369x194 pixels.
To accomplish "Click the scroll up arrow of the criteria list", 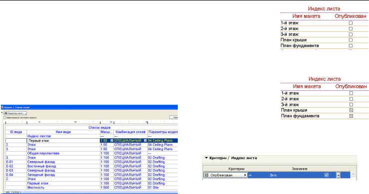I will point(353,175).
